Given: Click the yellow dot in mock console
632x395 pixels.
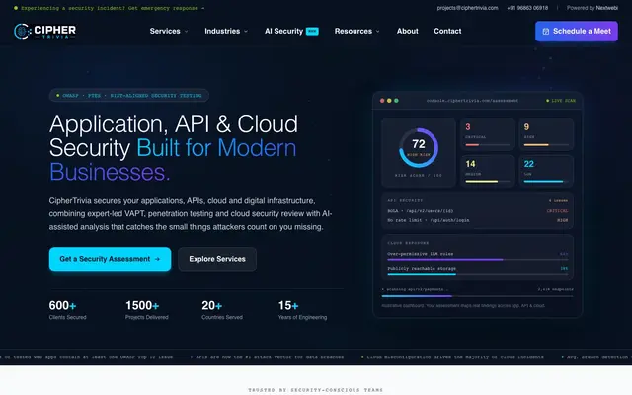Looking at the screenshot, I should click(389, 101).
